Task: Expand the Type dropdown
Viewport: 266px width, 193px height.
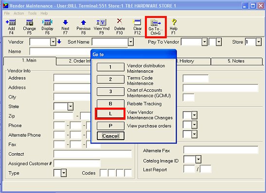Action: click(x=64, y=173)
